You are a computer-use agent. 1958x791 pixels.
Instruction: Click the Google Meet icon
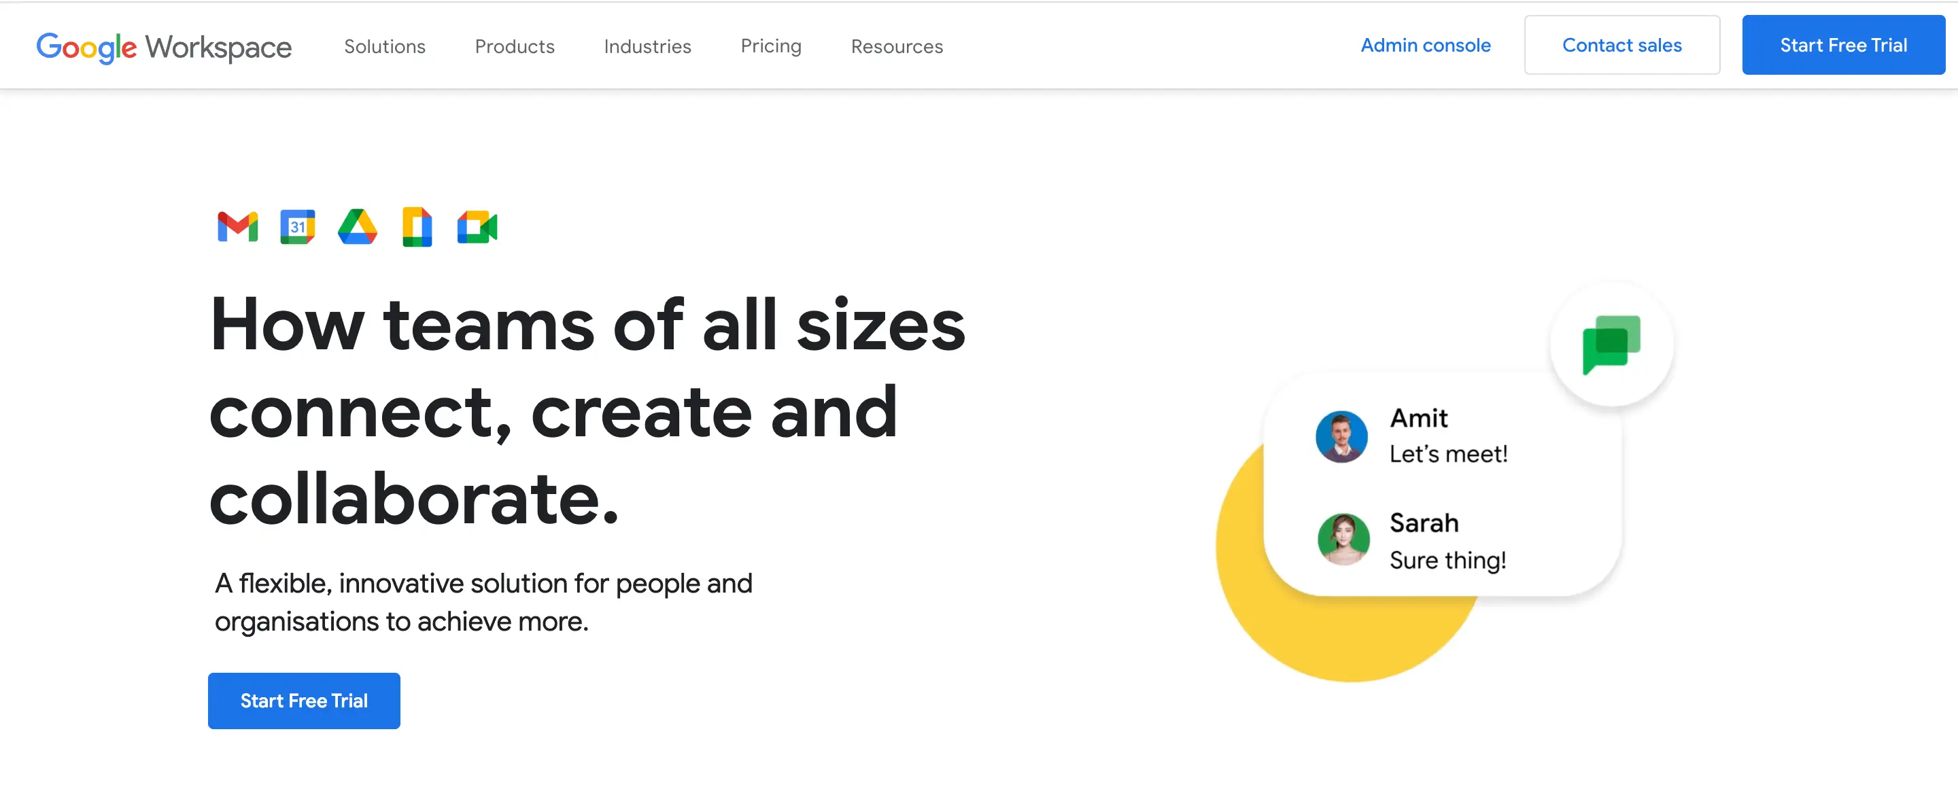481,226
